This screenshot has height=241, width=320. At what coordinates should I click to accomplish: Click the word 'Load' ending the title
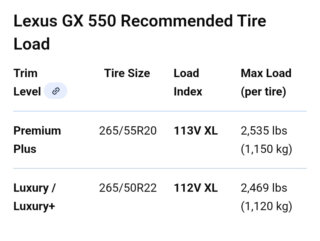[x=32, y=44]
